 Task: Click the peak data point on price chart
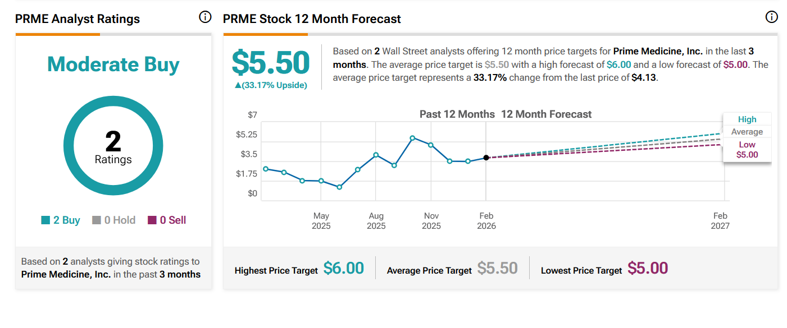point(412,138)
